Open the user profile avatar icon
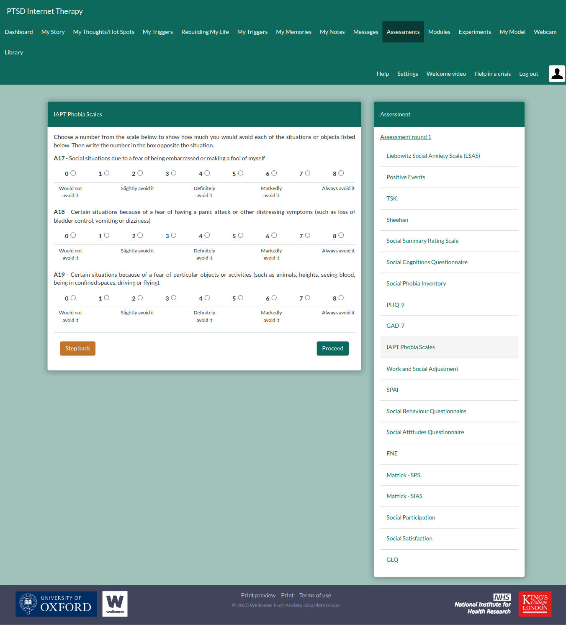Viewport: 566px width, 625px height. point(557,74)
